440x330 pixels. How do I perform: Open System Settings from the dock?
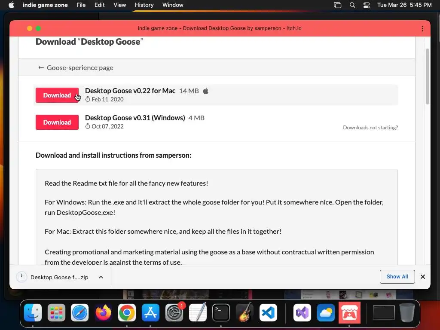(x=174, y=312)
